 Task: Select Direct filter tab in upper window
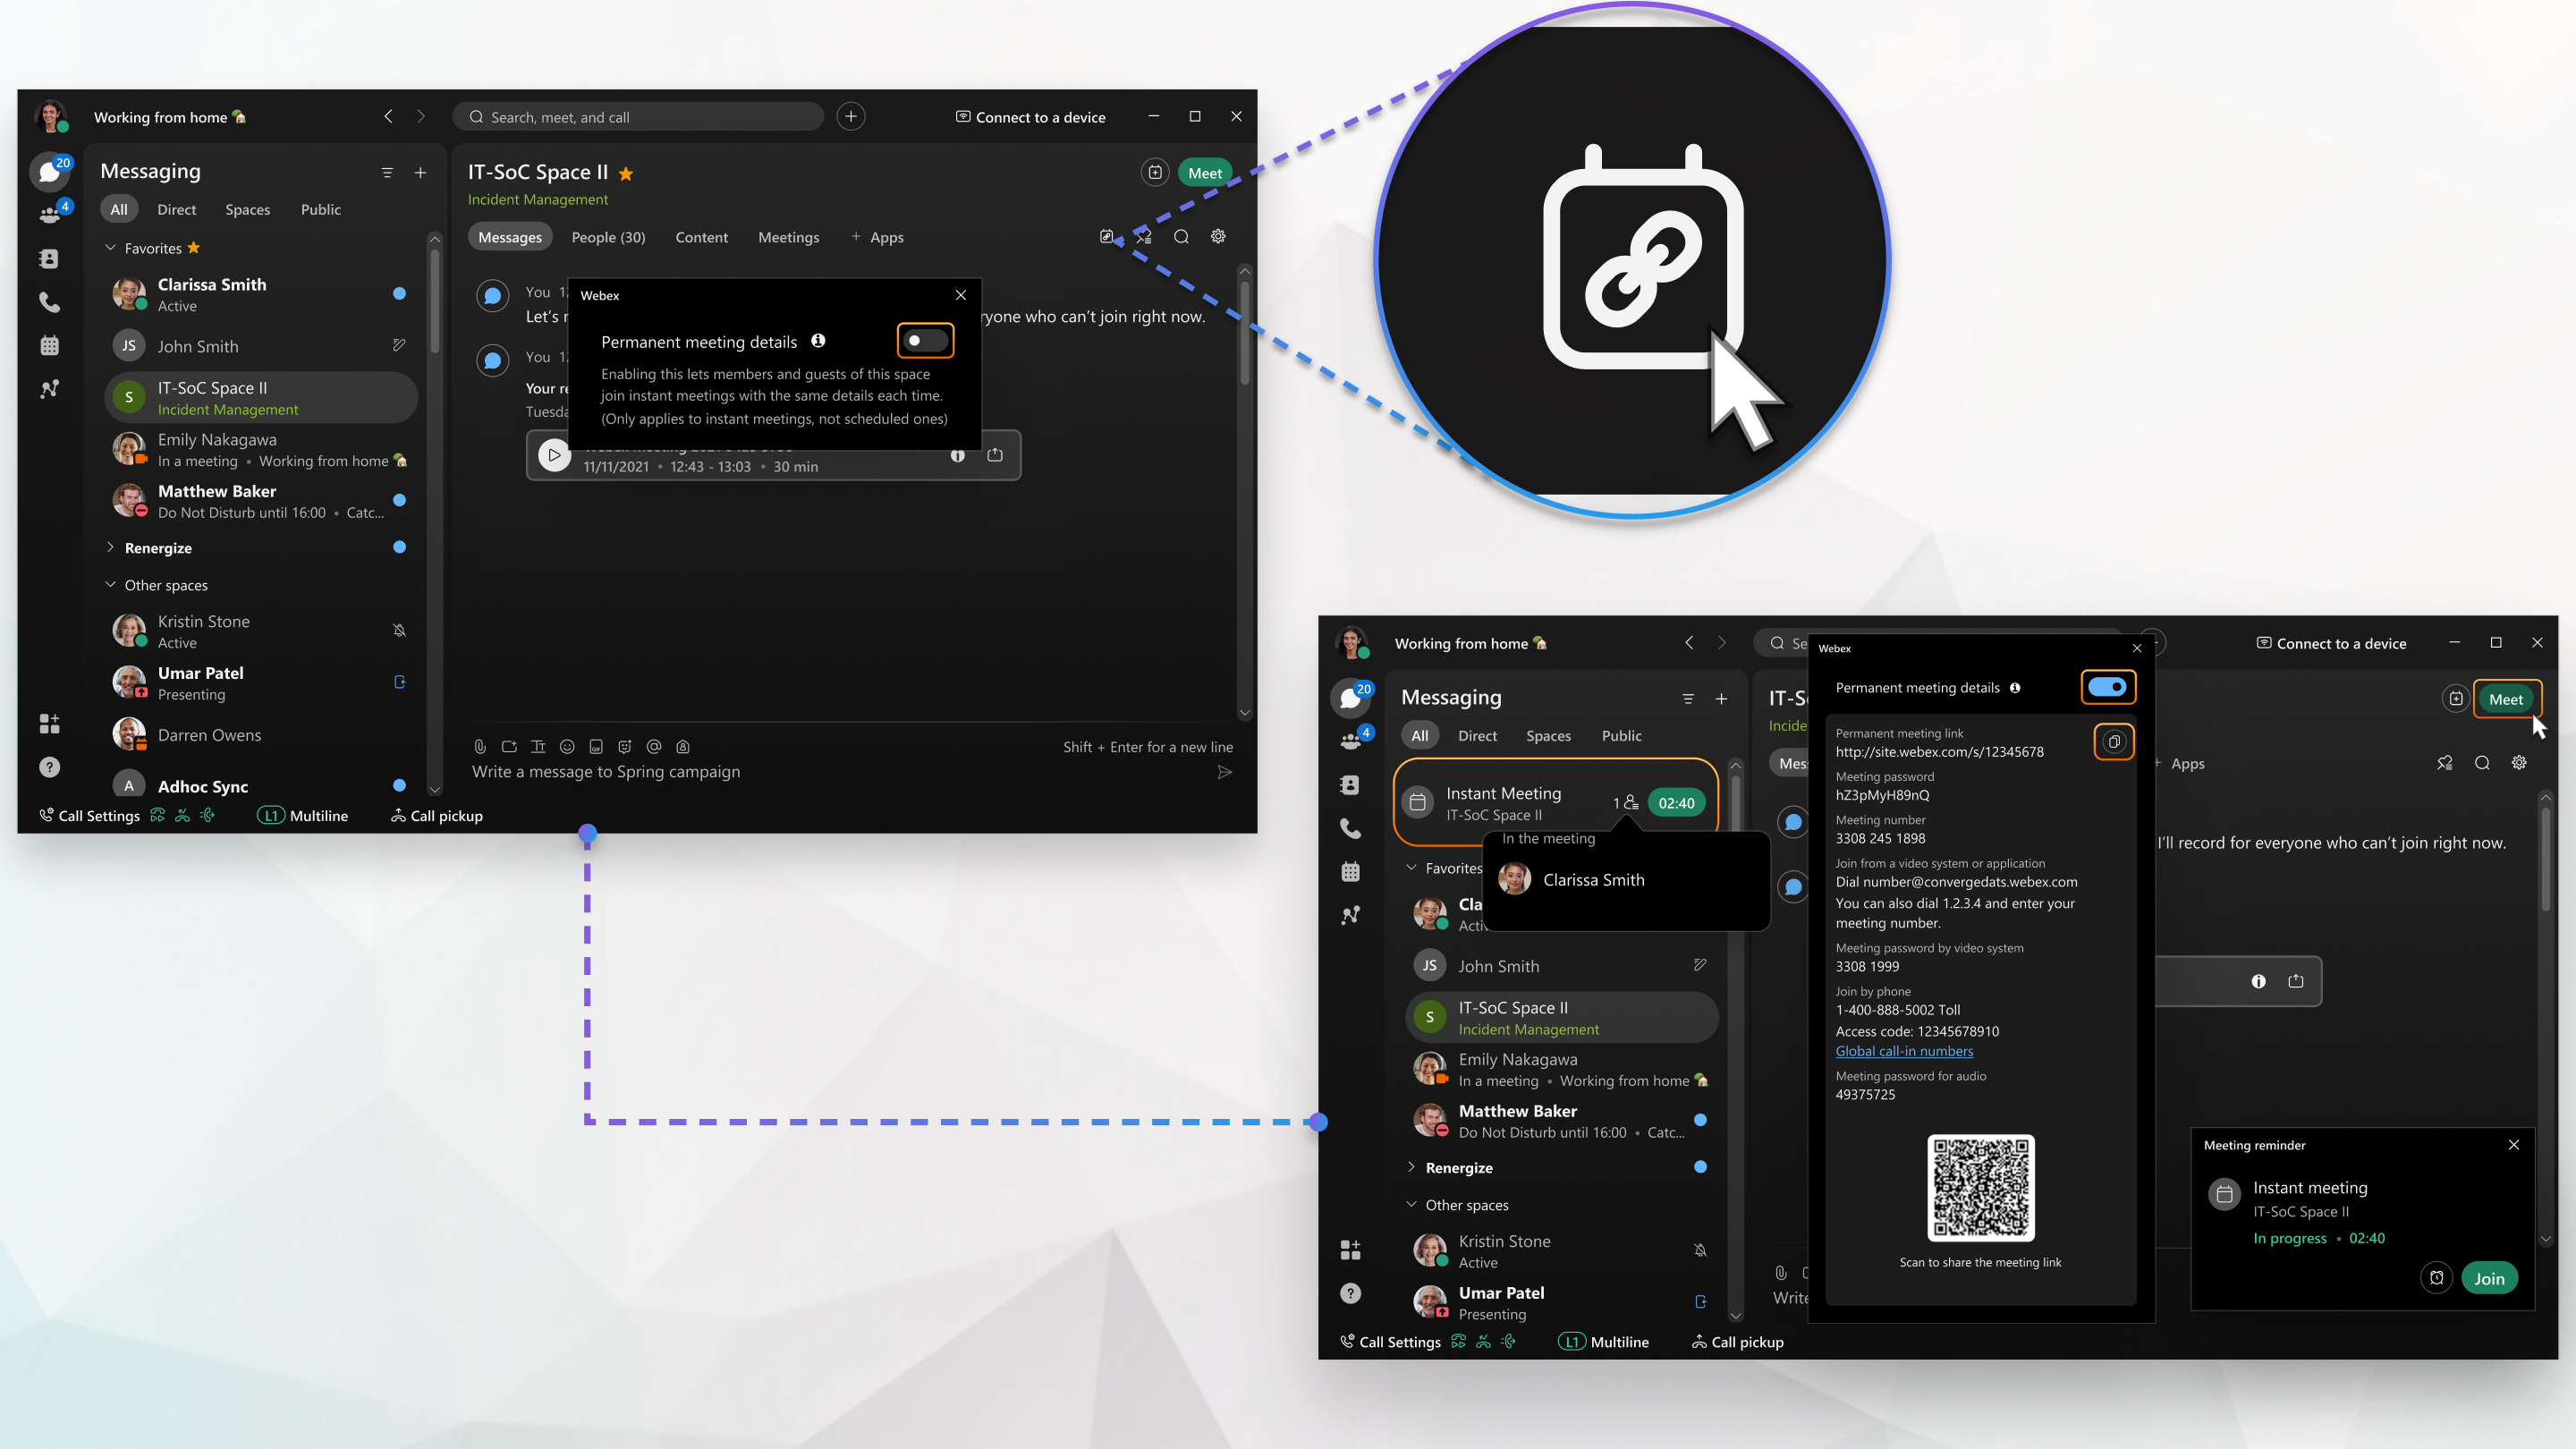[176, 209]
